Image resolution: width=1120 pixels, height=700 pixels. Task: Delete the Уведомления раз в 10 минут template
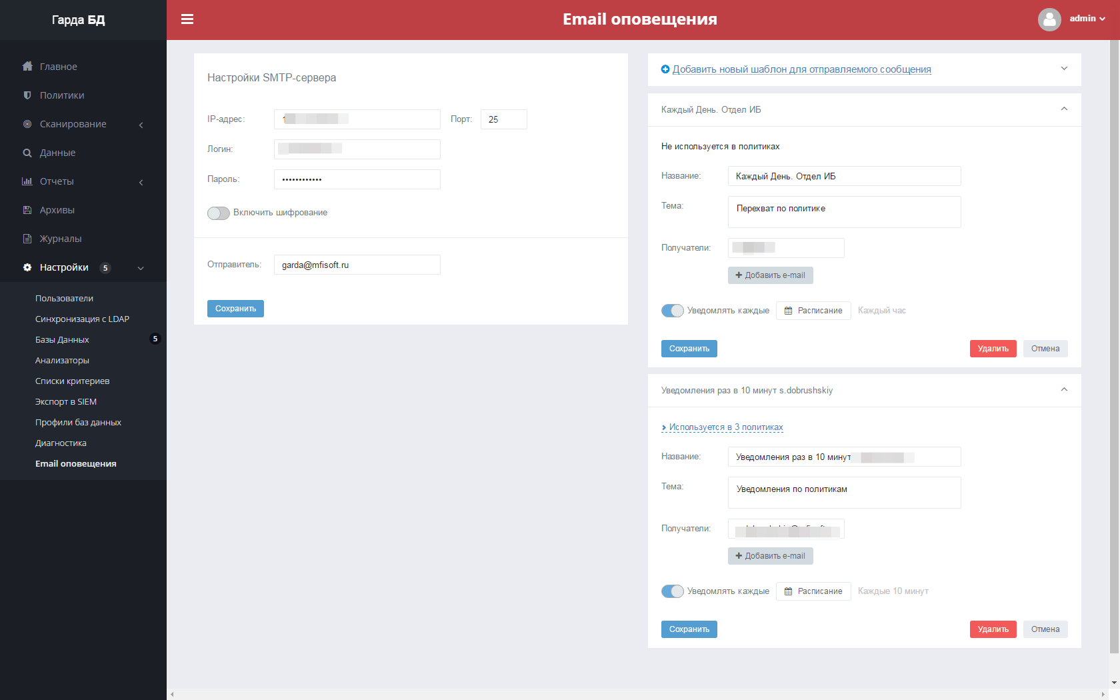coord(993,629)
